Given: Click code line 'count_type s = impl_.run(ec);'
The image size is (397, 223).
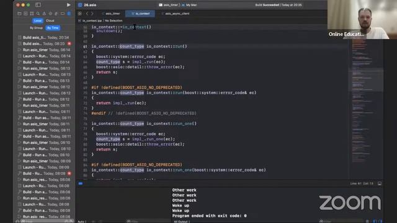Looking at the screenshot, I should [x=131, y=62].
